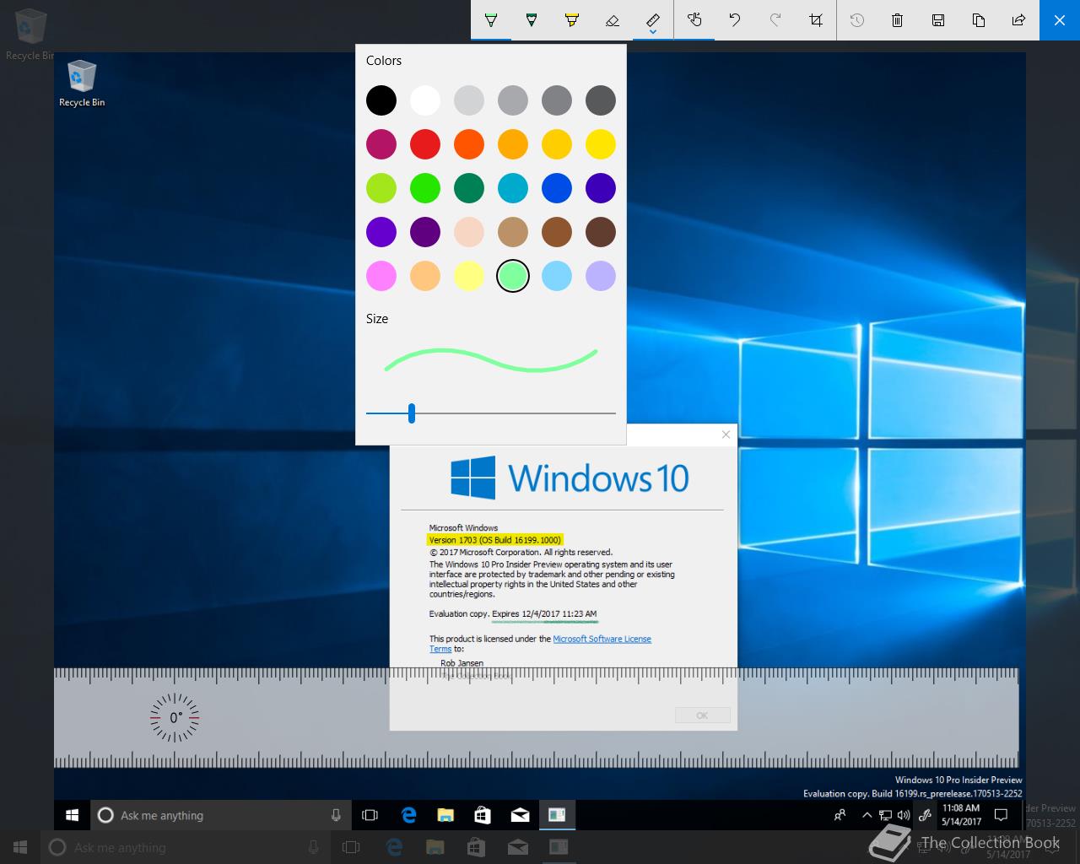Click the bright 11:08 AM taskbar clock
Image resolution: width=1080 pixels, height=864 pixels.
[x=961, y=815]
